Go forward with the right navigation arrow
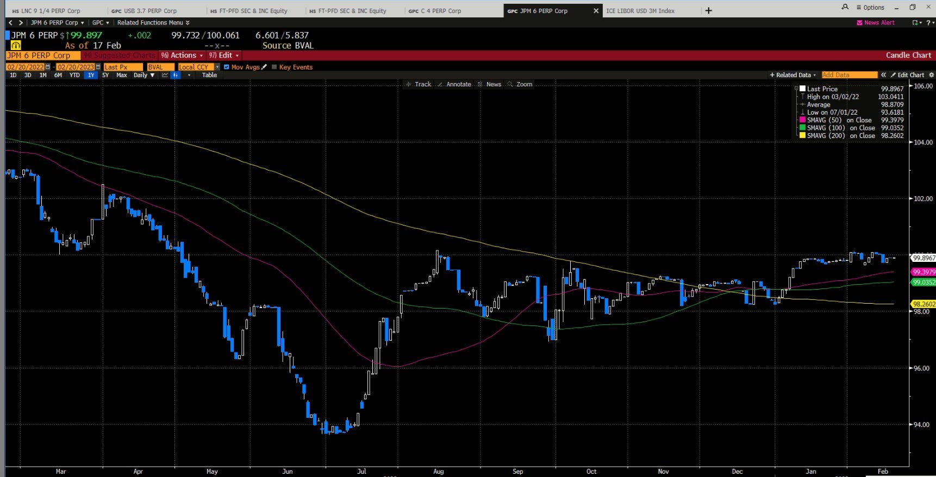Image resolution: width=936 pixels, height=477 pixels. pos(21,23)
